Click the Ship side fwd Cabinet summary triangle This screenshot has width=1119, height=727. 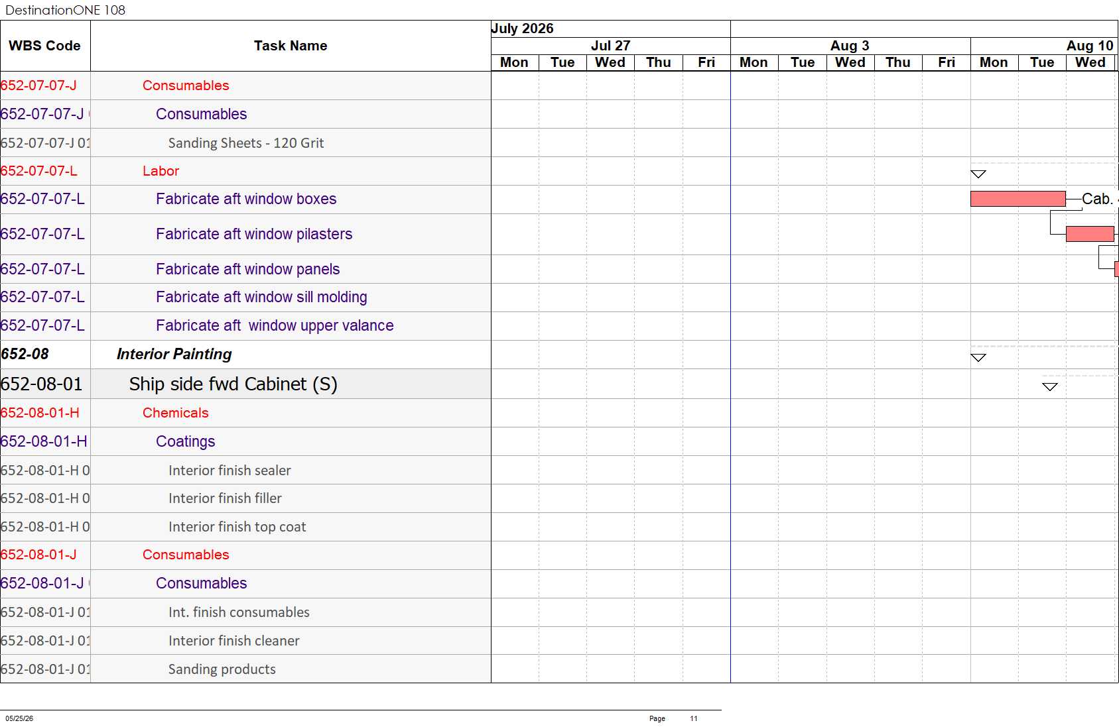[1050, 387]
